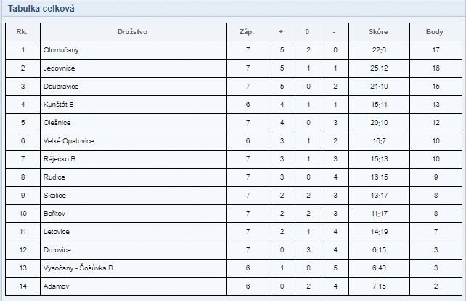Select the Družstvo column header
This screenshot has width=466, height=301.
pos(132,32)
